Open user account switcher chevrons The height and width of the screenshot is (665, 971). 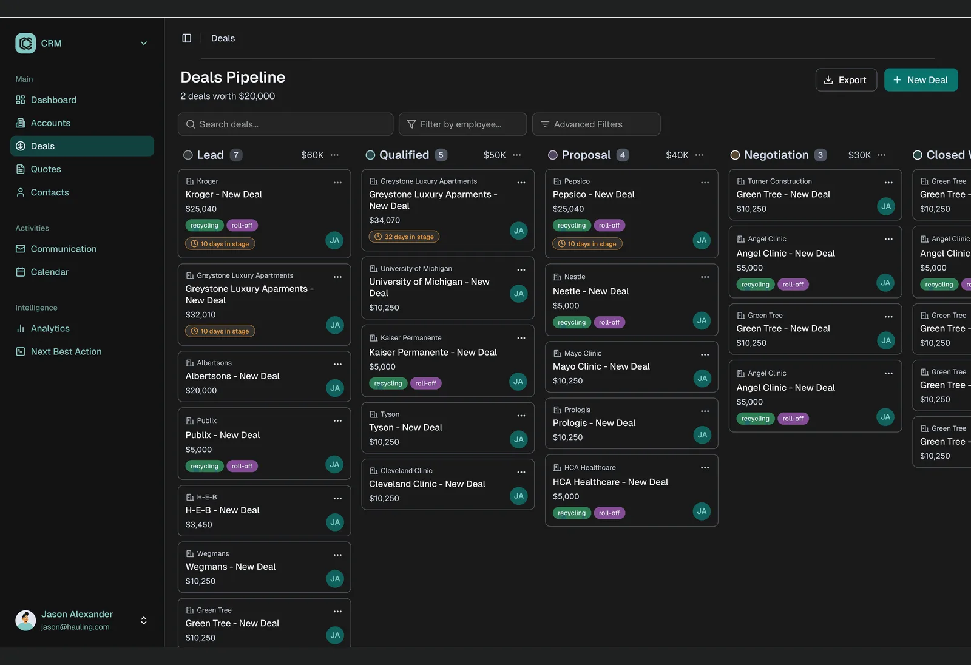[x=144, y=620]
